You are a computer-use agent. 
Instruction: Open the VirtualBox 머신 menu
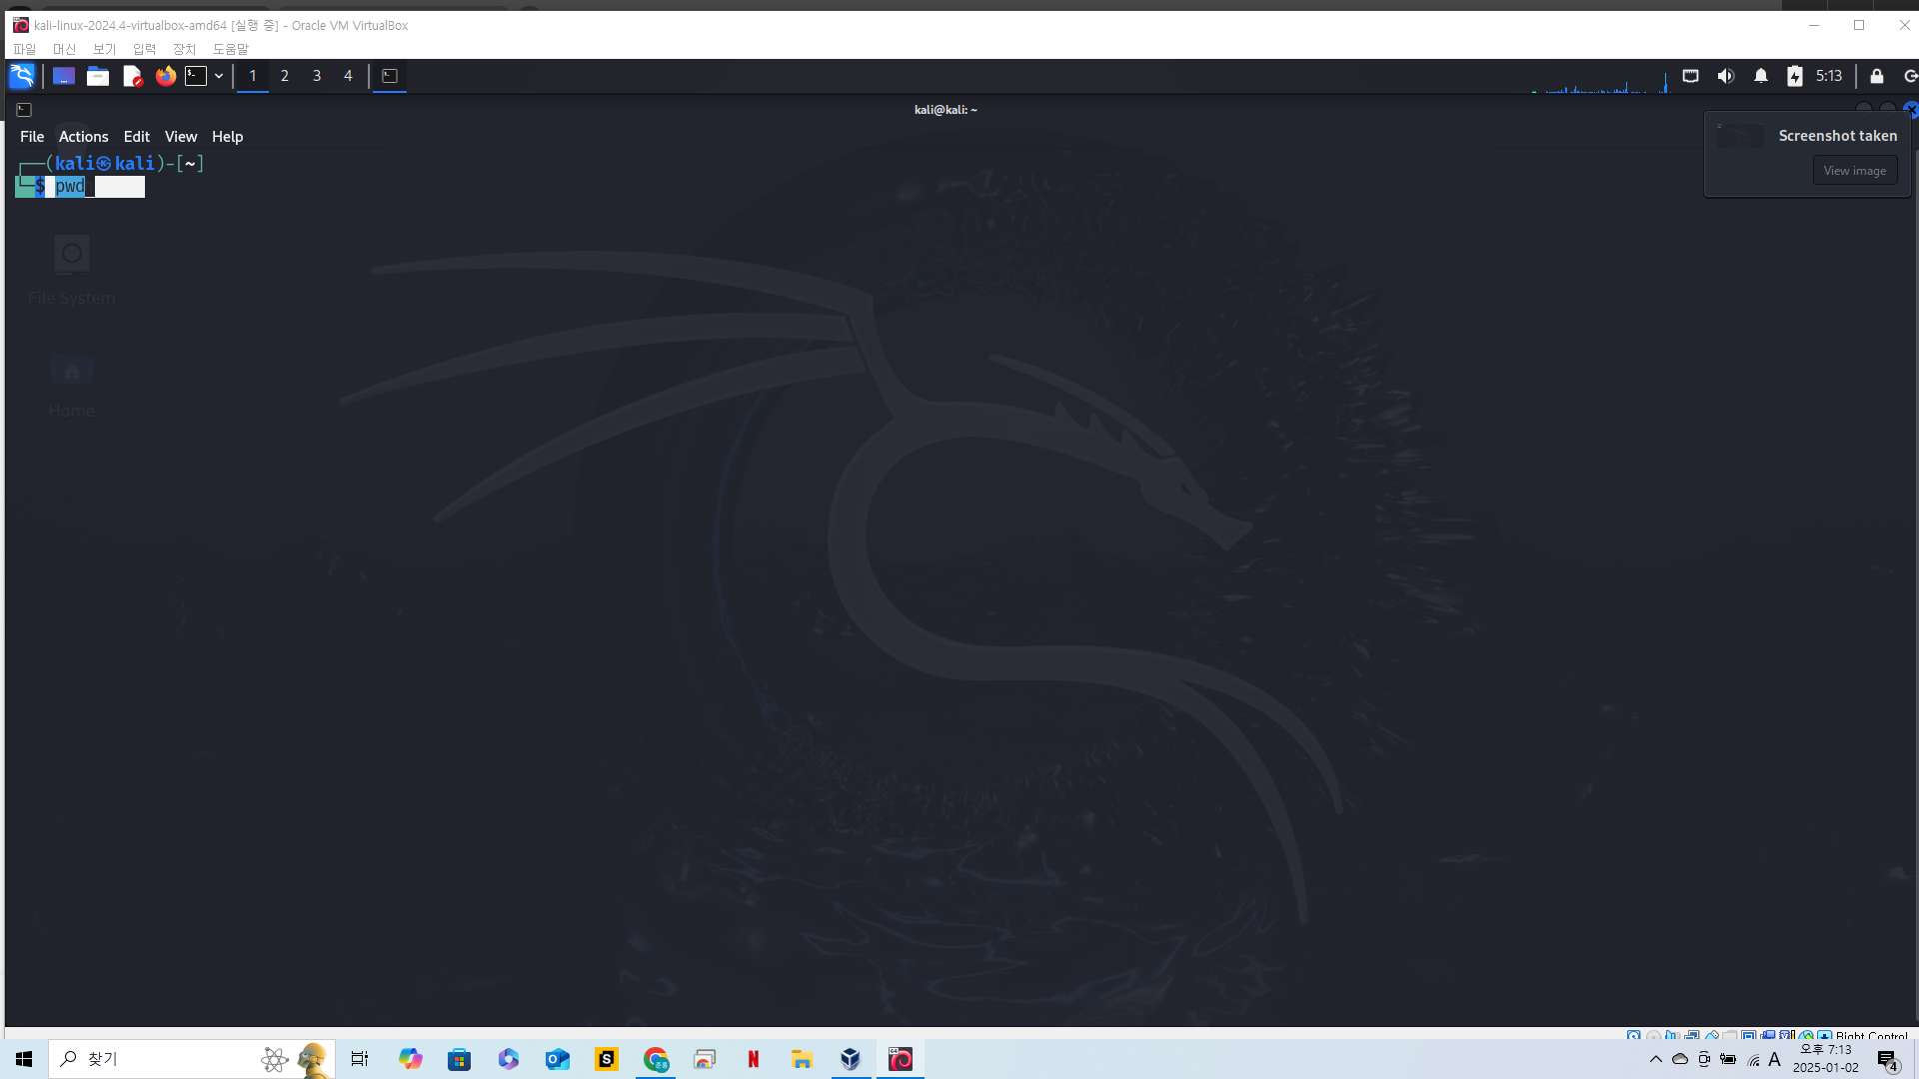pyautogui.click(x=64, y=49)
